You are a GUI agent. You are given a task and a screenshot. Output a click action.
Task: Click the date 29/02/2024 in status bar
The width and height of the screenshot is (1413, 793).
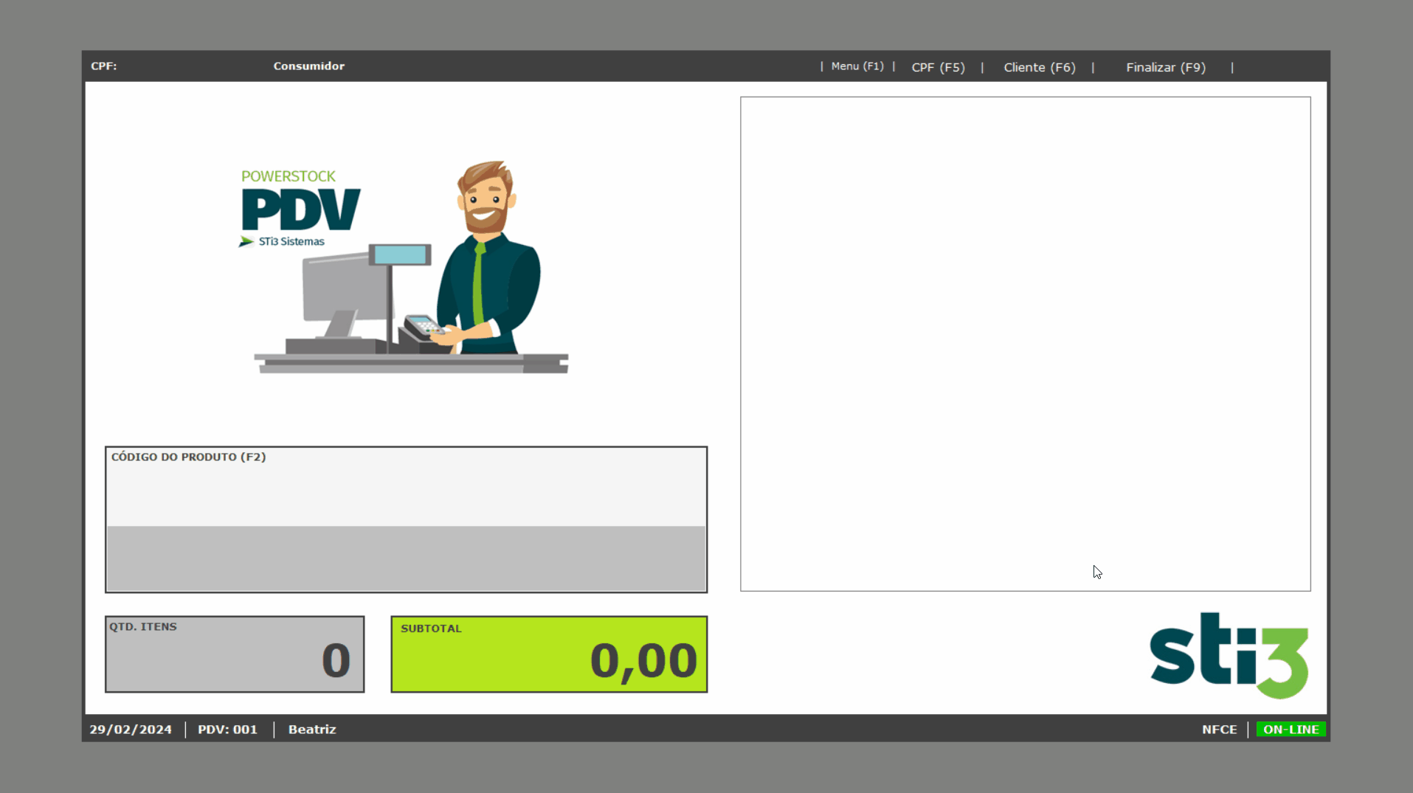[x=131, y=730]
